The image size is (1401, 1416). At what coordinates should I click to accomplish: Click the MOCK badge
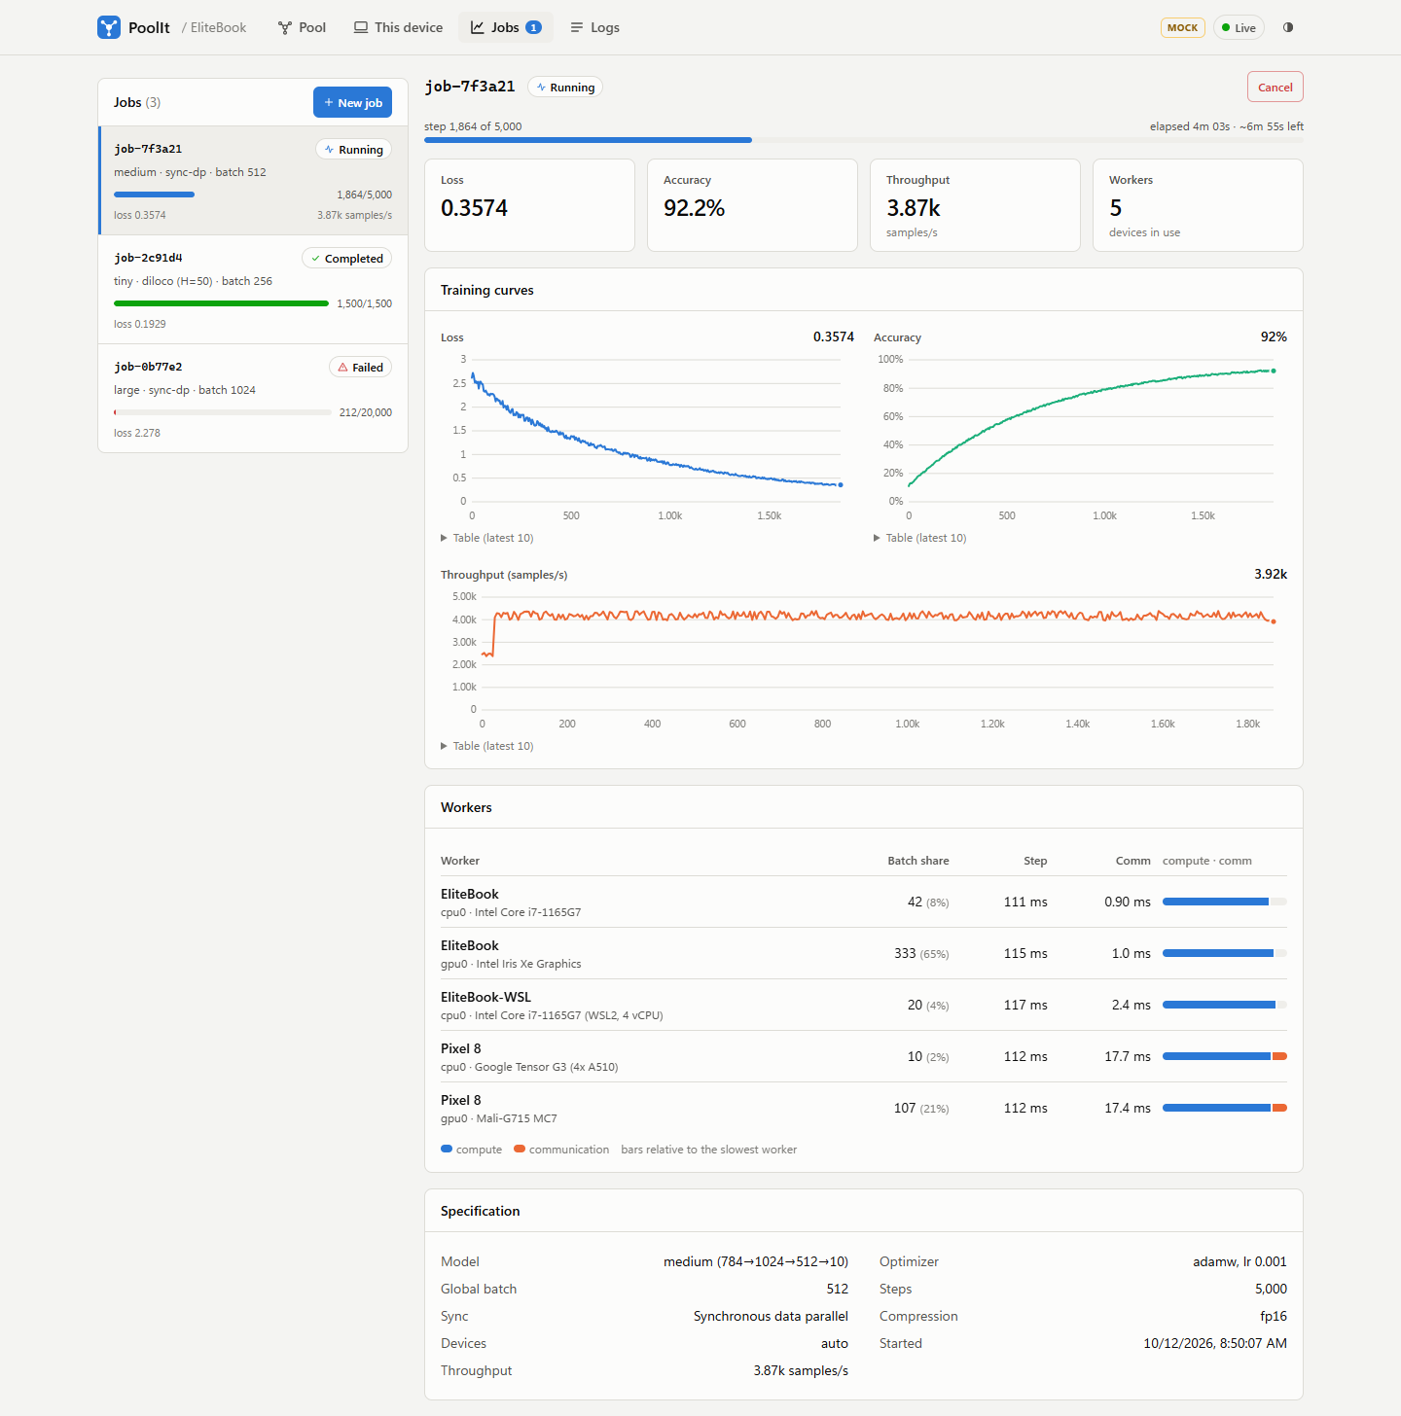click(1182, 27)
